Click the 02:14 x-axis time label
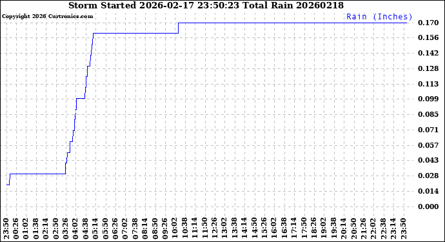 point(46,228)
